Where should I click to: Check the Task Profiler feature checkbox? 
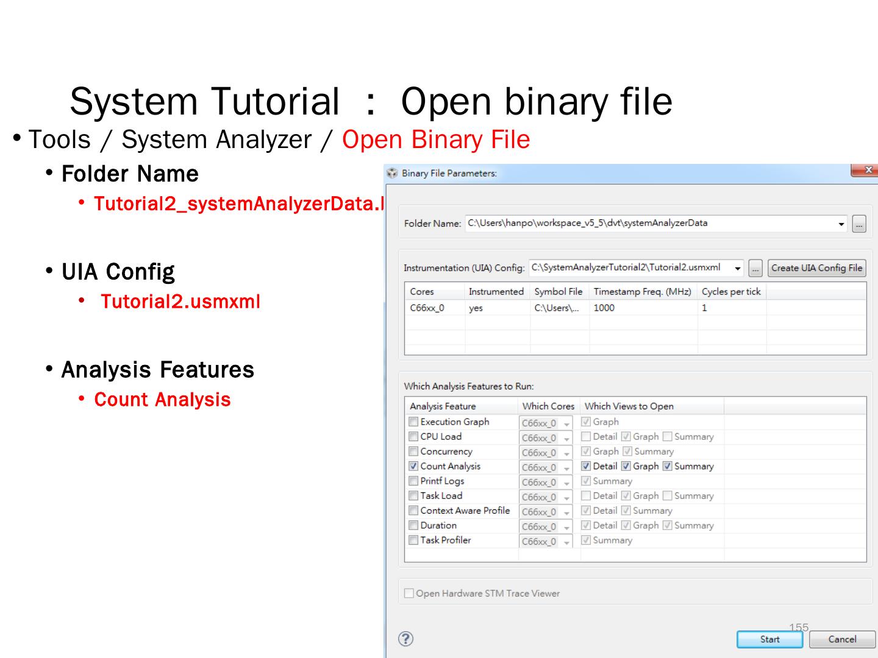(x=413, y=540)
